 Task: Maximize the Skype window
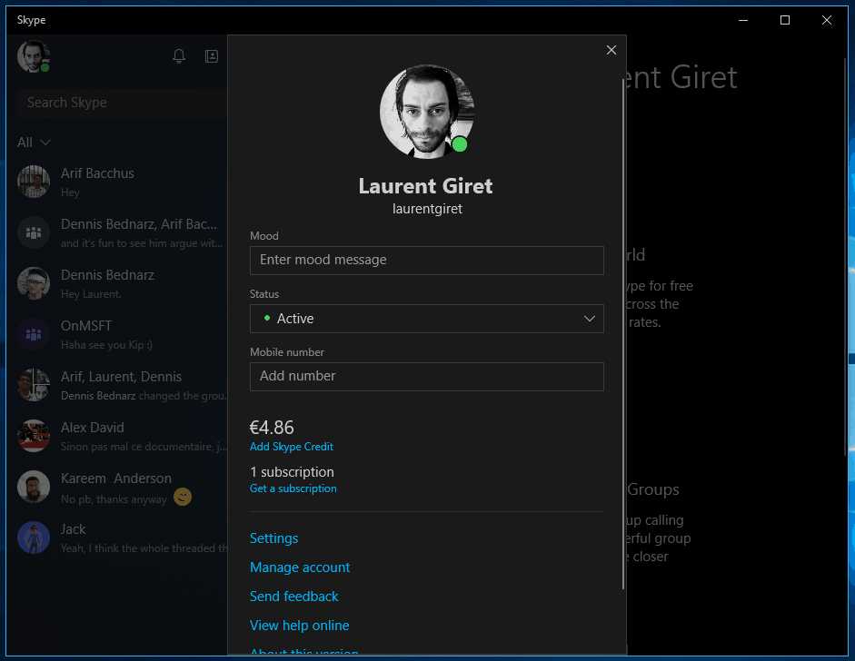(x=785, y=20)
